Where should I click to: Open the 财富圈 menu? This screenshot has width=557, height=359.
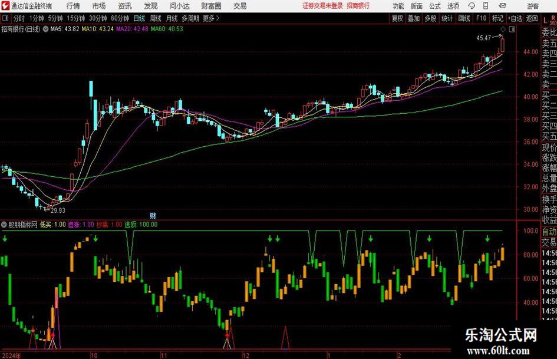coord(211,6)
